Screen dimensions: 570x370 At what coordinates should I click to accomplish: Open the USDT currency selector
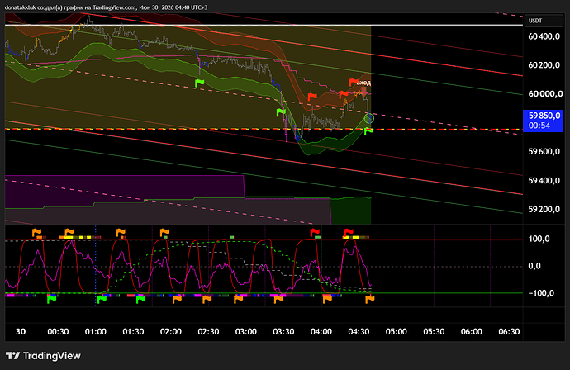pyautogui.click(x=544, y=21)
